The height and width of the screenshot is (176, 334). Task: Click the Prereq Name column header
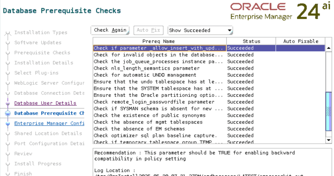(160, 41)
